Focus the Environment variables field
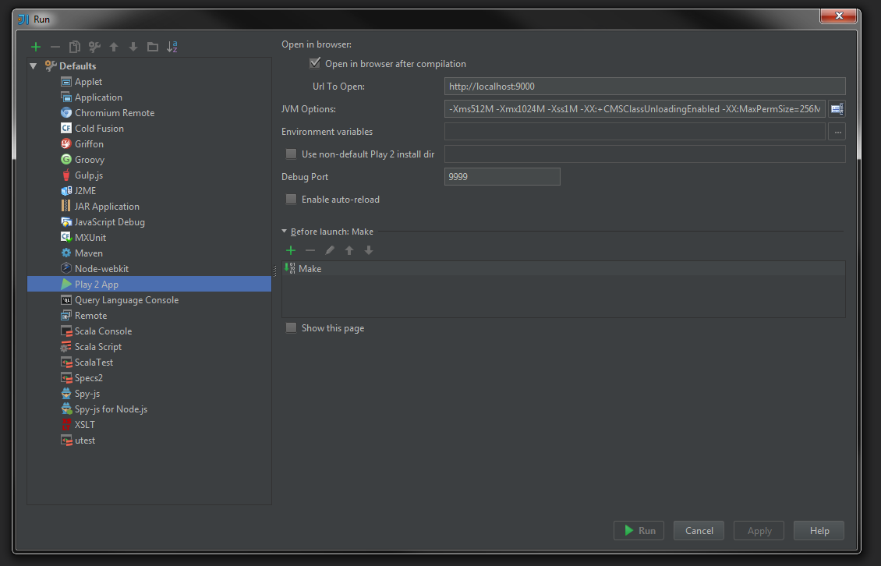This screenshot has width=881, height=566. pyautogui.click(x=635, y=132)
